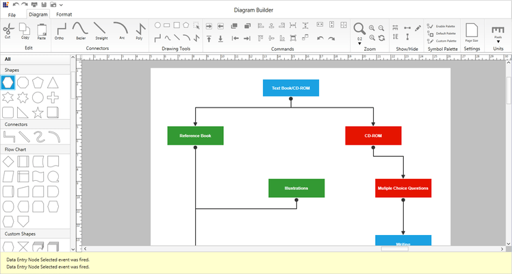Image resolution: width=512 pixels, height=274 pixels.
Task: Click the save icon in quick access bar
Action: click(x=44, y=5)
